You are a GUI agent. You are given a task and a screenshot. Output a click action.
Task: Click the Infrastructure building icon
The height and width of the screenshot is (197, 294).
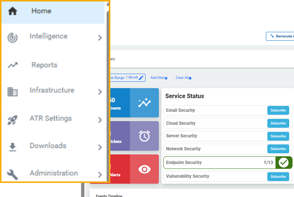pyautogui.click(x=13, y=91)
